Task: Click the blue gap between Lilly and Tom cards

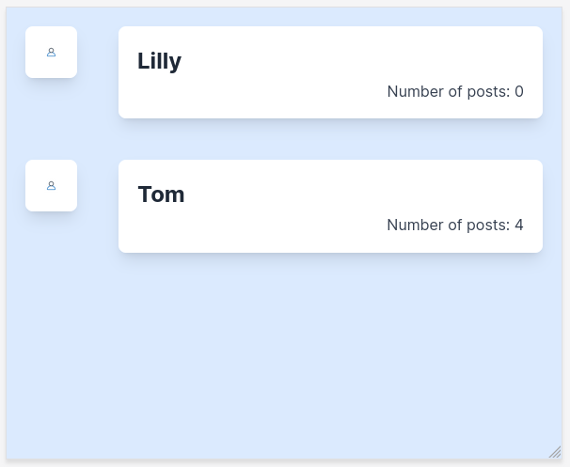Action: point(329,139)
